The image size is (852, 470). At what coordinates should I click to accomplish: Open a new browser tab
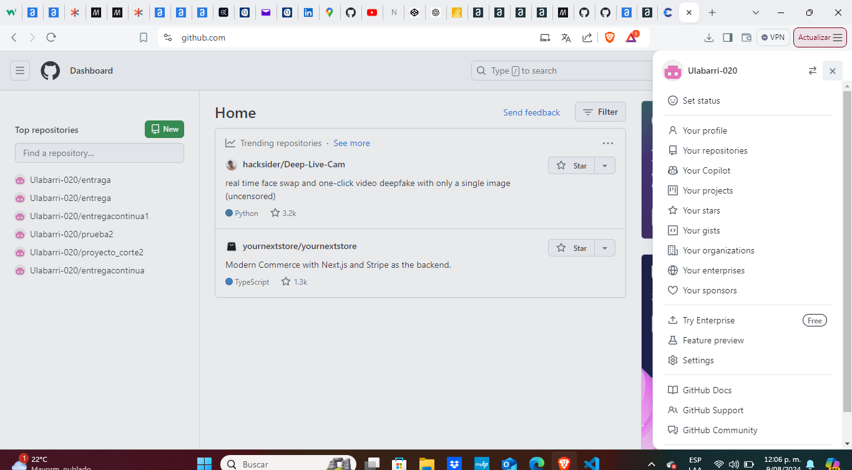click(712, 12)
